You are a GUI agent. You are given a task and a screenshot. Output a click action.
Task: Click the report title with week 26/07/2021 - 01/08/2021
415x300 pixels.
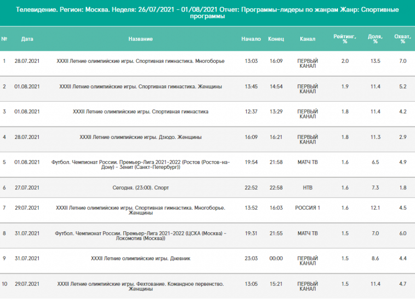[x=207, y=12]
